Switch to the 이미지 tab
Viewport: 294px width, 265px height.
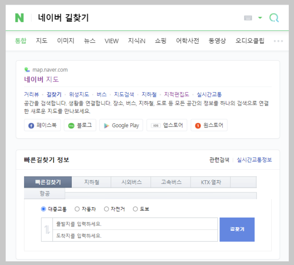click(66, 41)
